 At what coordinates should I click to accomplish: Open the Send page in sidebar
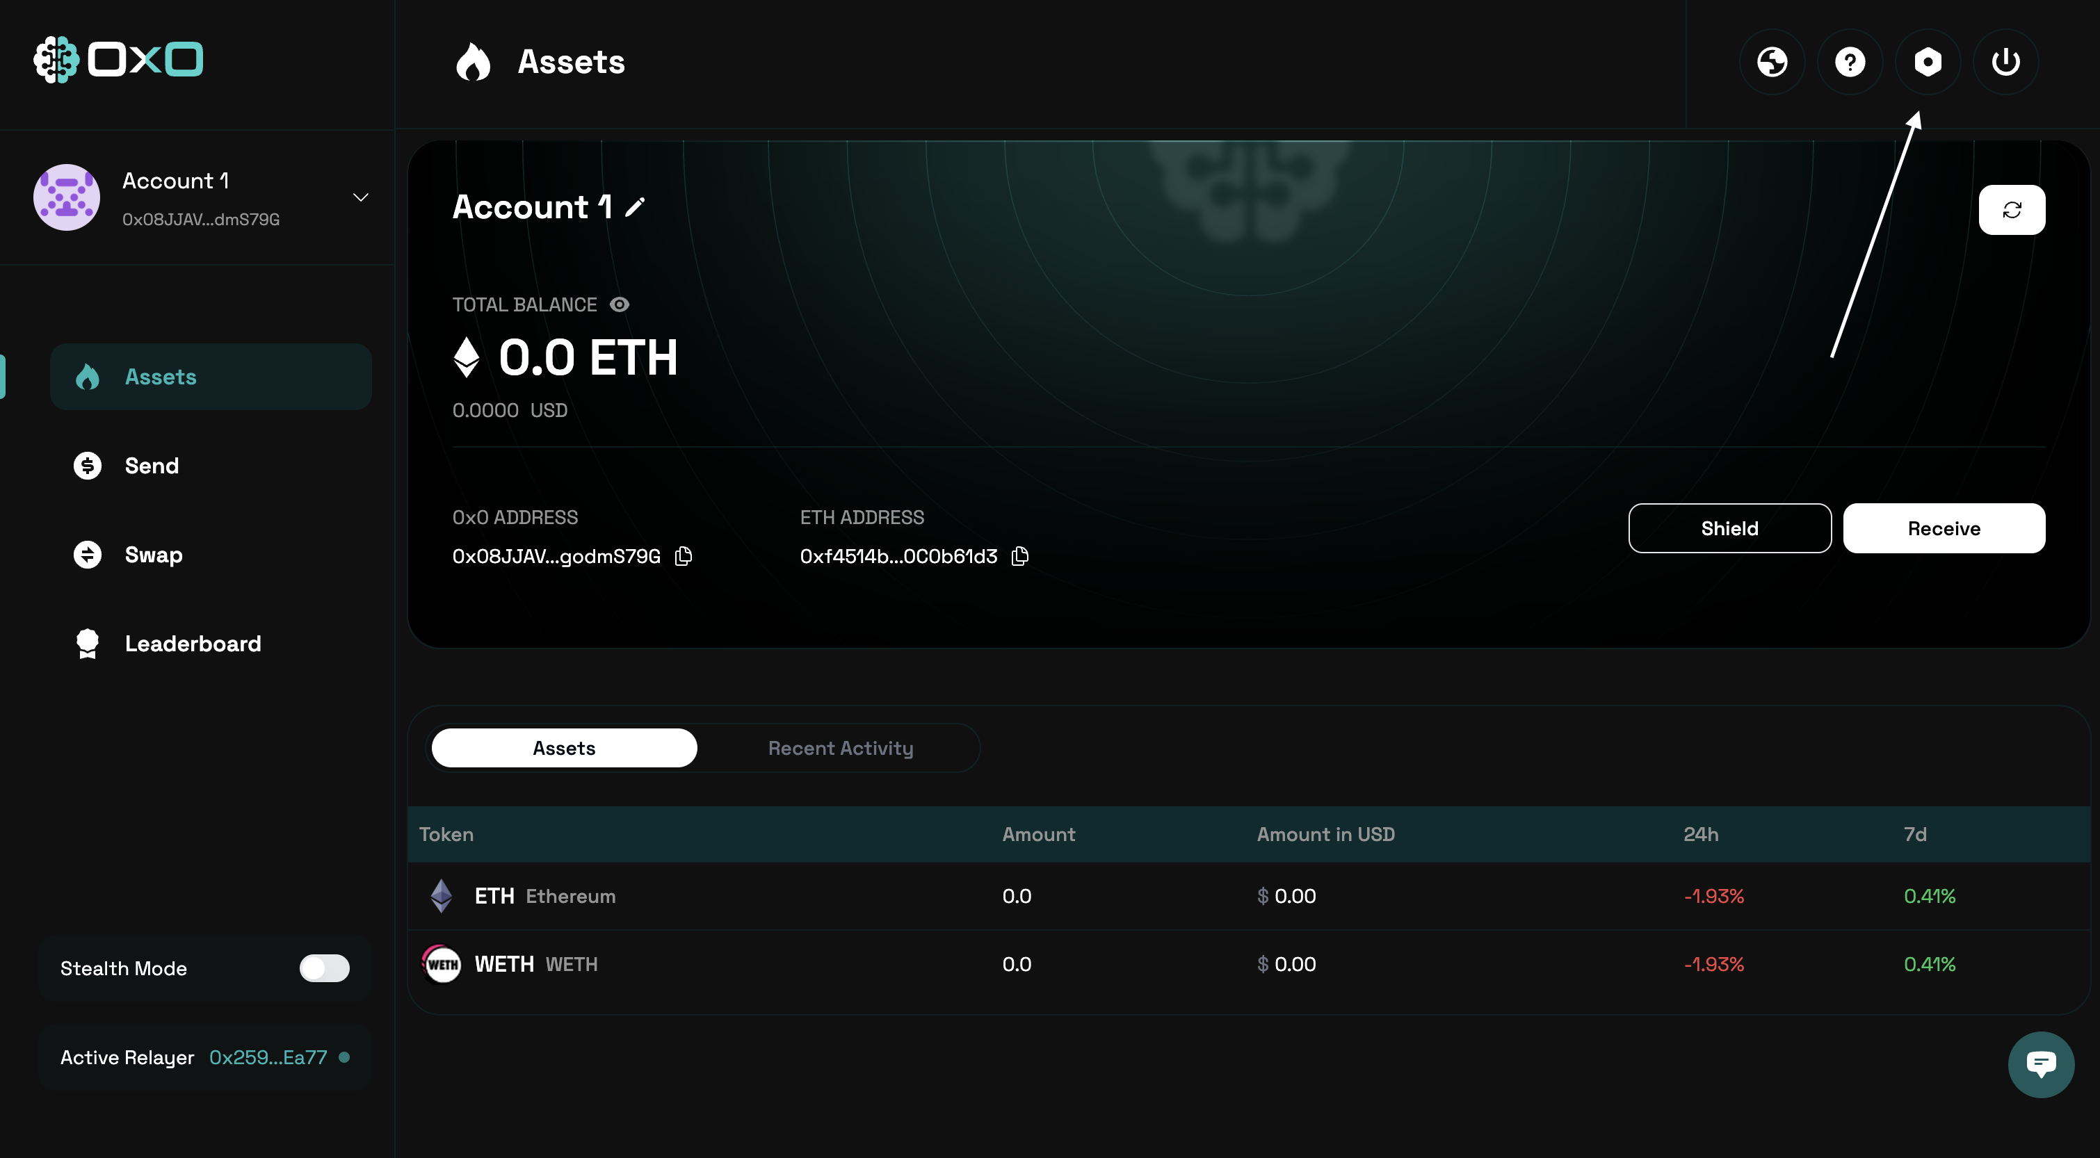click(x=152, y=466)
